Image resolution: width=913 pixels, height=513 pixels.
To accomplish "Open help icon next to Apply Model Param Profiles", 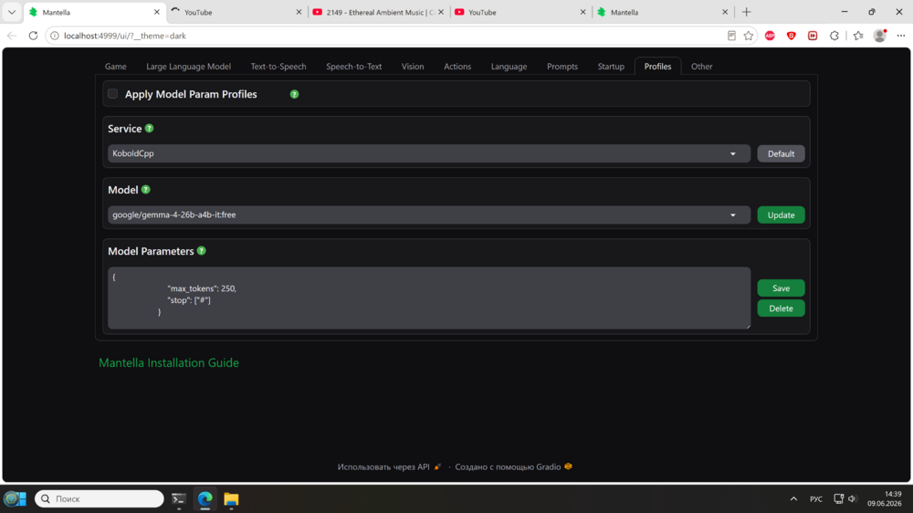I will click(x=295, y=94).
